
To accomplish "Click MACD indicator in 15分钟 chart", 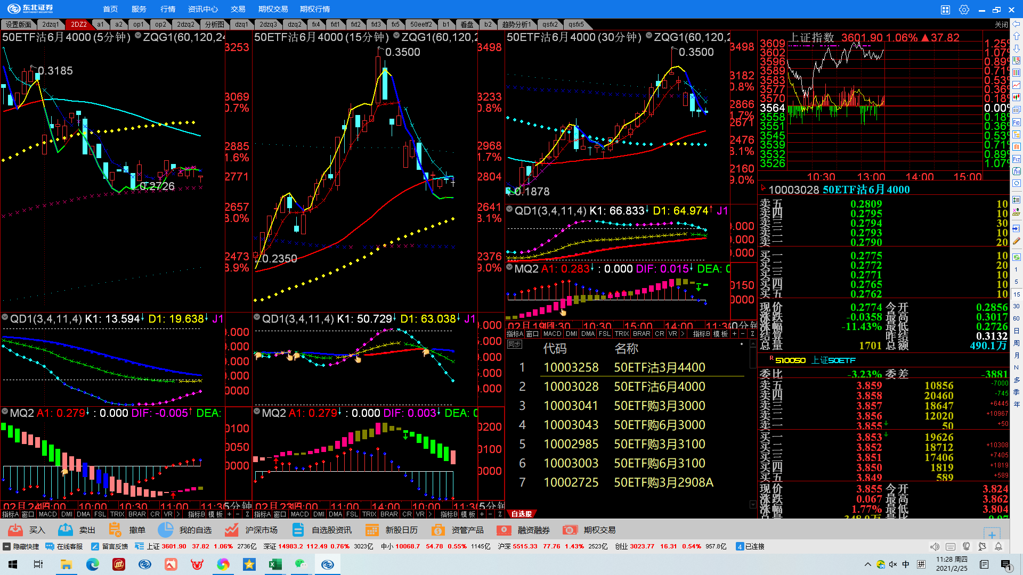I will (299, 514).
